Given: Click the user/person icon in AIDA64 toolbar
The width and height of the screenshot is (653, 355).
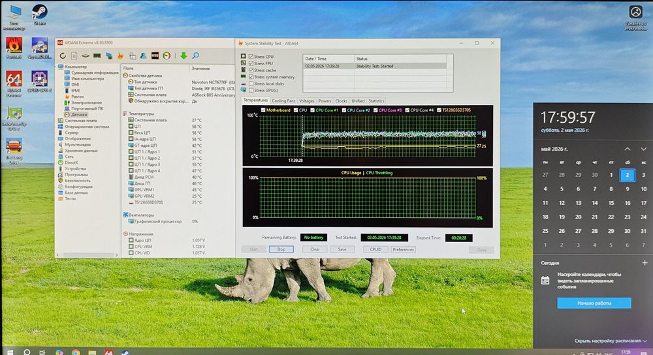Looking at the screenshot, I should [x=143, y=55].
